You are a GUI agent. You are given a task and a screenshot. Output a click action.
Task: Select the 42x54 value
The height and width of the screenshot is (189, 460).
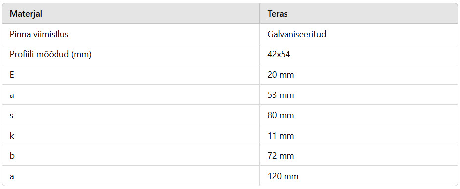tap(279, 55)
